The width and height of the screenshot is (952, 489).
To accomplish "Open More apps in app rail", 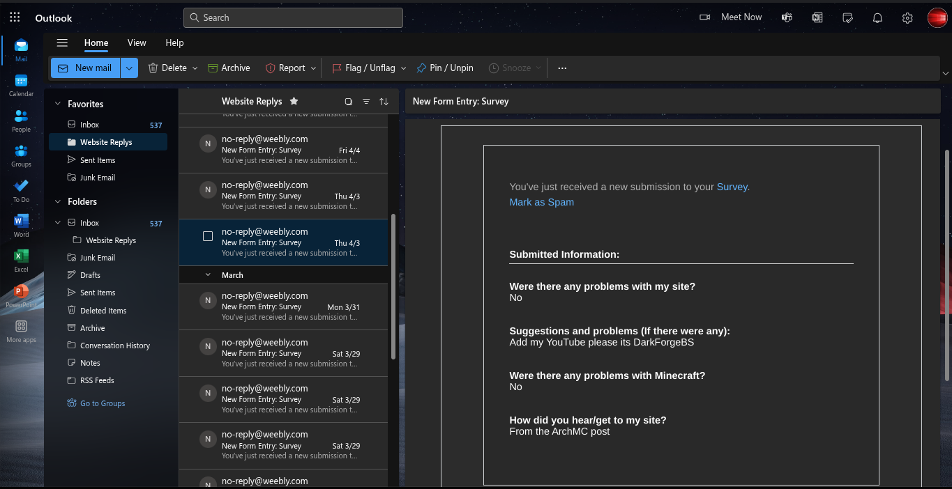I will click(x=21, y=330).
